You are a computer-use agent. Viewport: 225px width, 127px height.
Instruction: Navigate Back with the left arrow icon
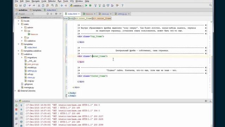[x=62, y=6]
